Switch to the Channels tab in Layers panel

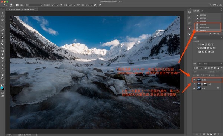click(200, 64)
